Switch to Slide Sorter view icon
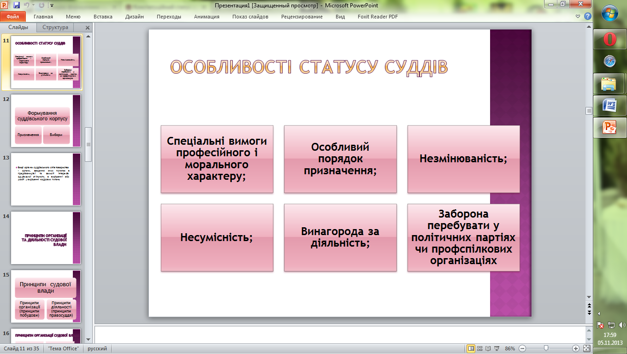This screenshot has width=627, height=354. point(480,348)
